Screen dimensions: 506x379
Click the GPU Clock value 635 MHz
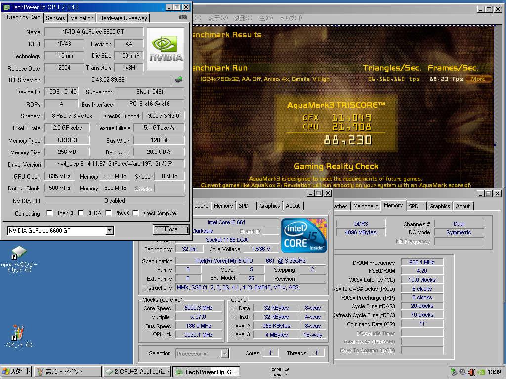tap(59, 176)
